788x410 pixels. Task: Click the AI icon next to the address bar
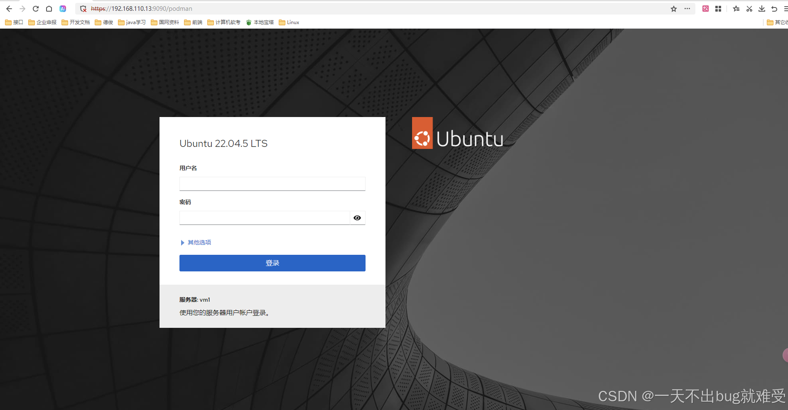pos(63,8)
